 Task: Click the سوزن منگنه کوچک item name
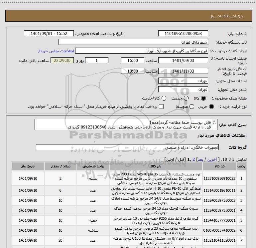click(156, 211)
